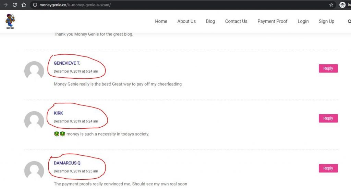Click Kirk's avatar image

pyautogui.click(x=34, y=120)
